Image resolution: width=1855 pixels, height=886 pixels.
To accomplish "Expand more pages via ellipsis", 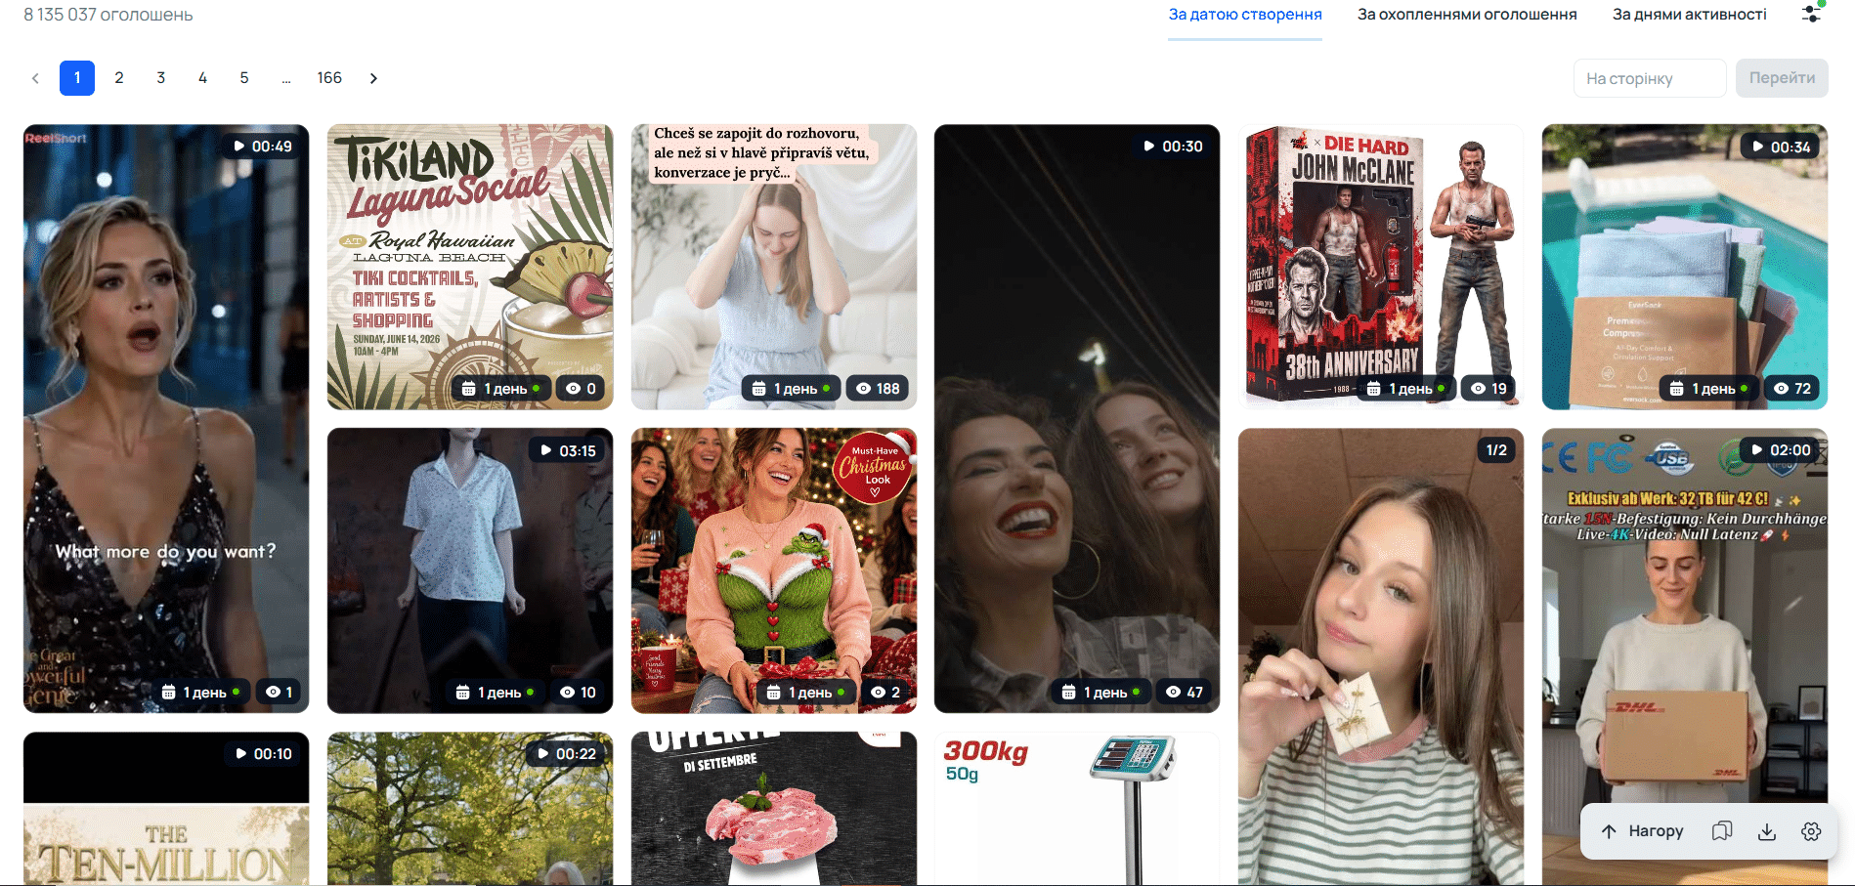I will (x=286, y=78).
